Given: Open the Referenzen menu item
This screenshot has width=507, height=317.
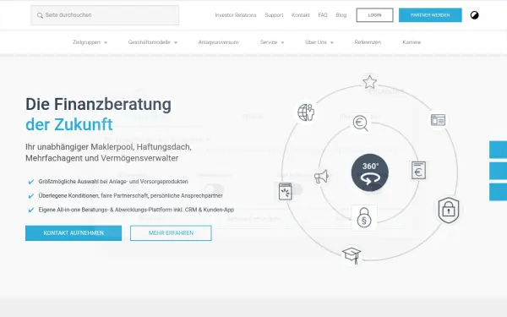Looking at the screenshot, I should pos(368,42).
